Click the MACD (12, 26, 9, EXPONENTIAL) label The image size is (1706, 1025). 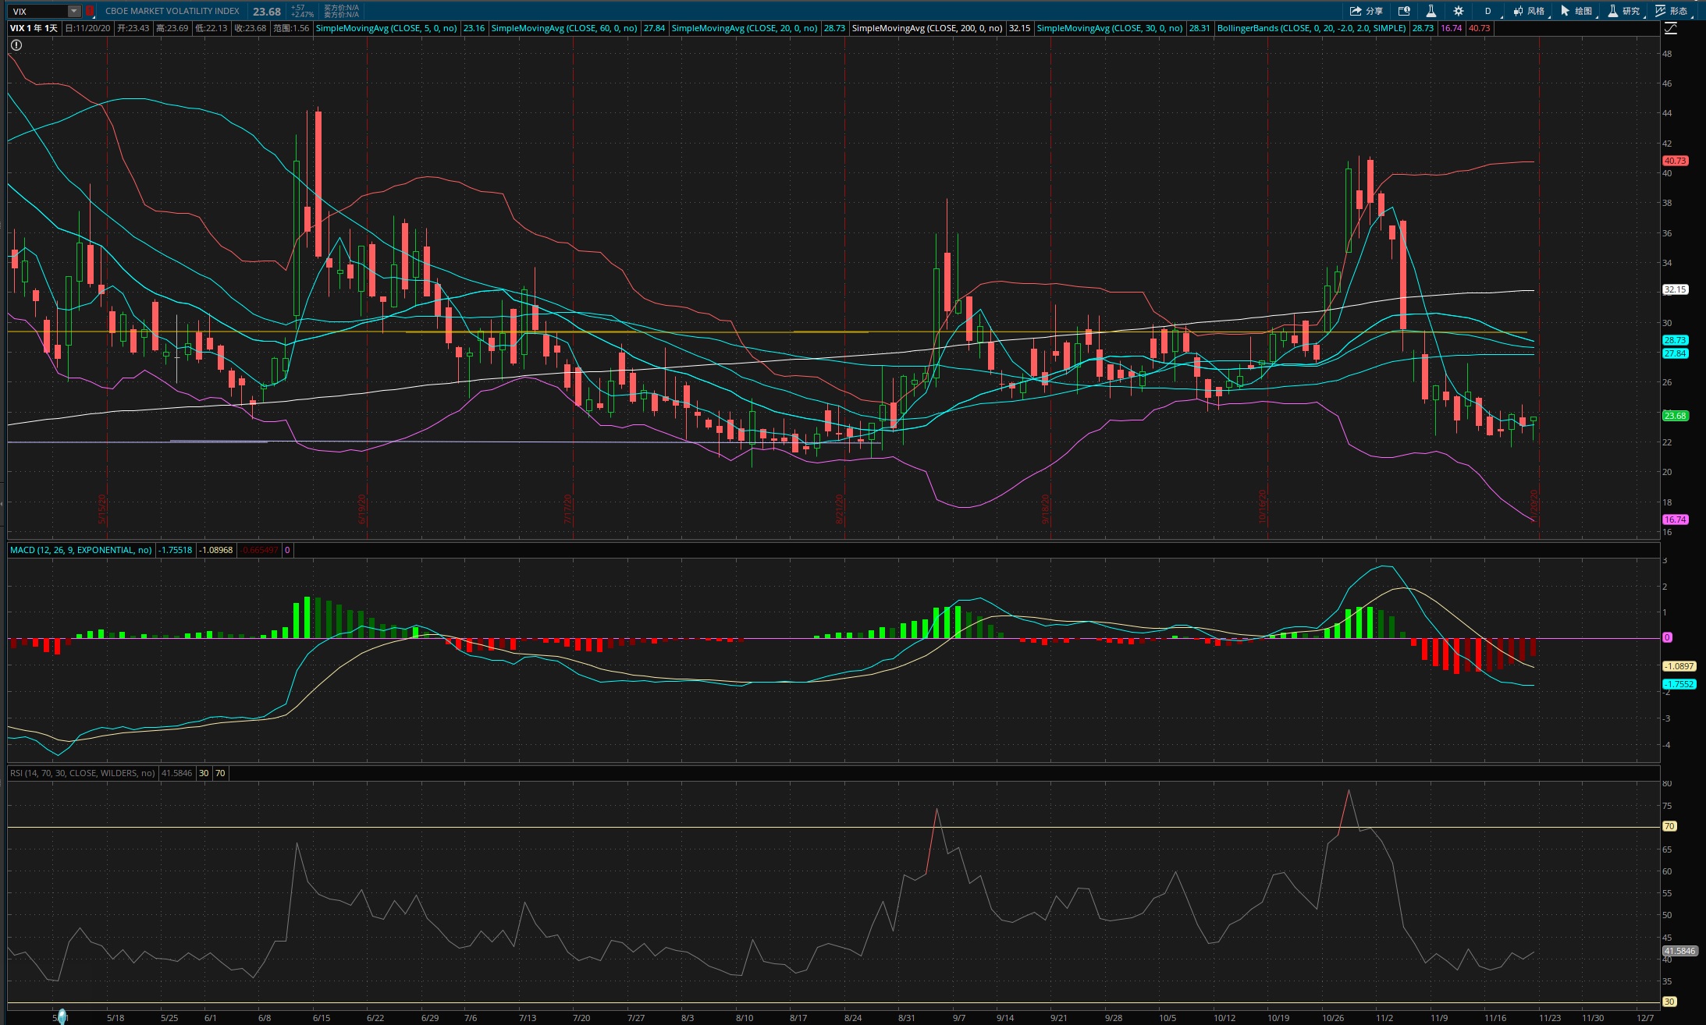tap(81, 550)
